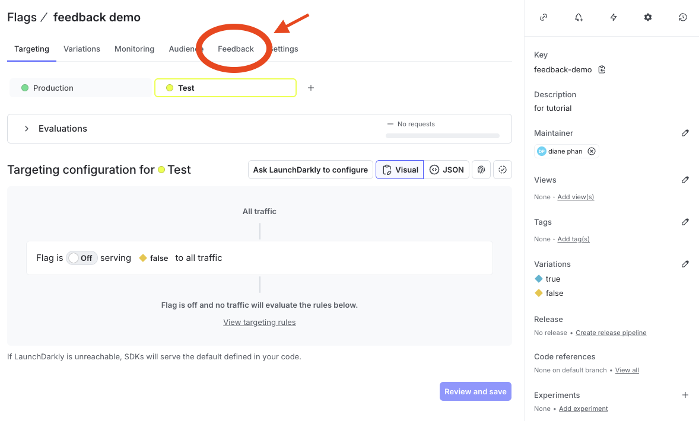Viewport: 699px width, 421px height.
Task: Copy the feedback-demo flag key
Action: click(x=601, y=69)
